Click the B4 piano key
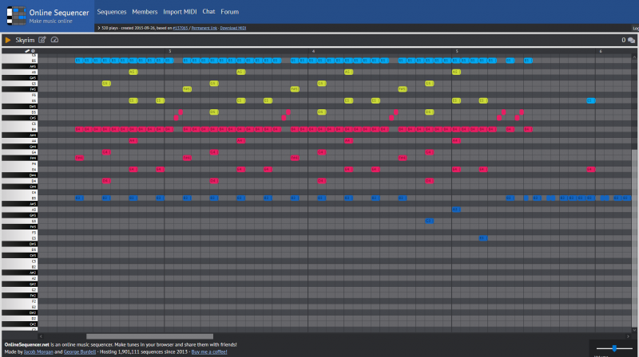The image size is (639, 357). coord(19,129)
